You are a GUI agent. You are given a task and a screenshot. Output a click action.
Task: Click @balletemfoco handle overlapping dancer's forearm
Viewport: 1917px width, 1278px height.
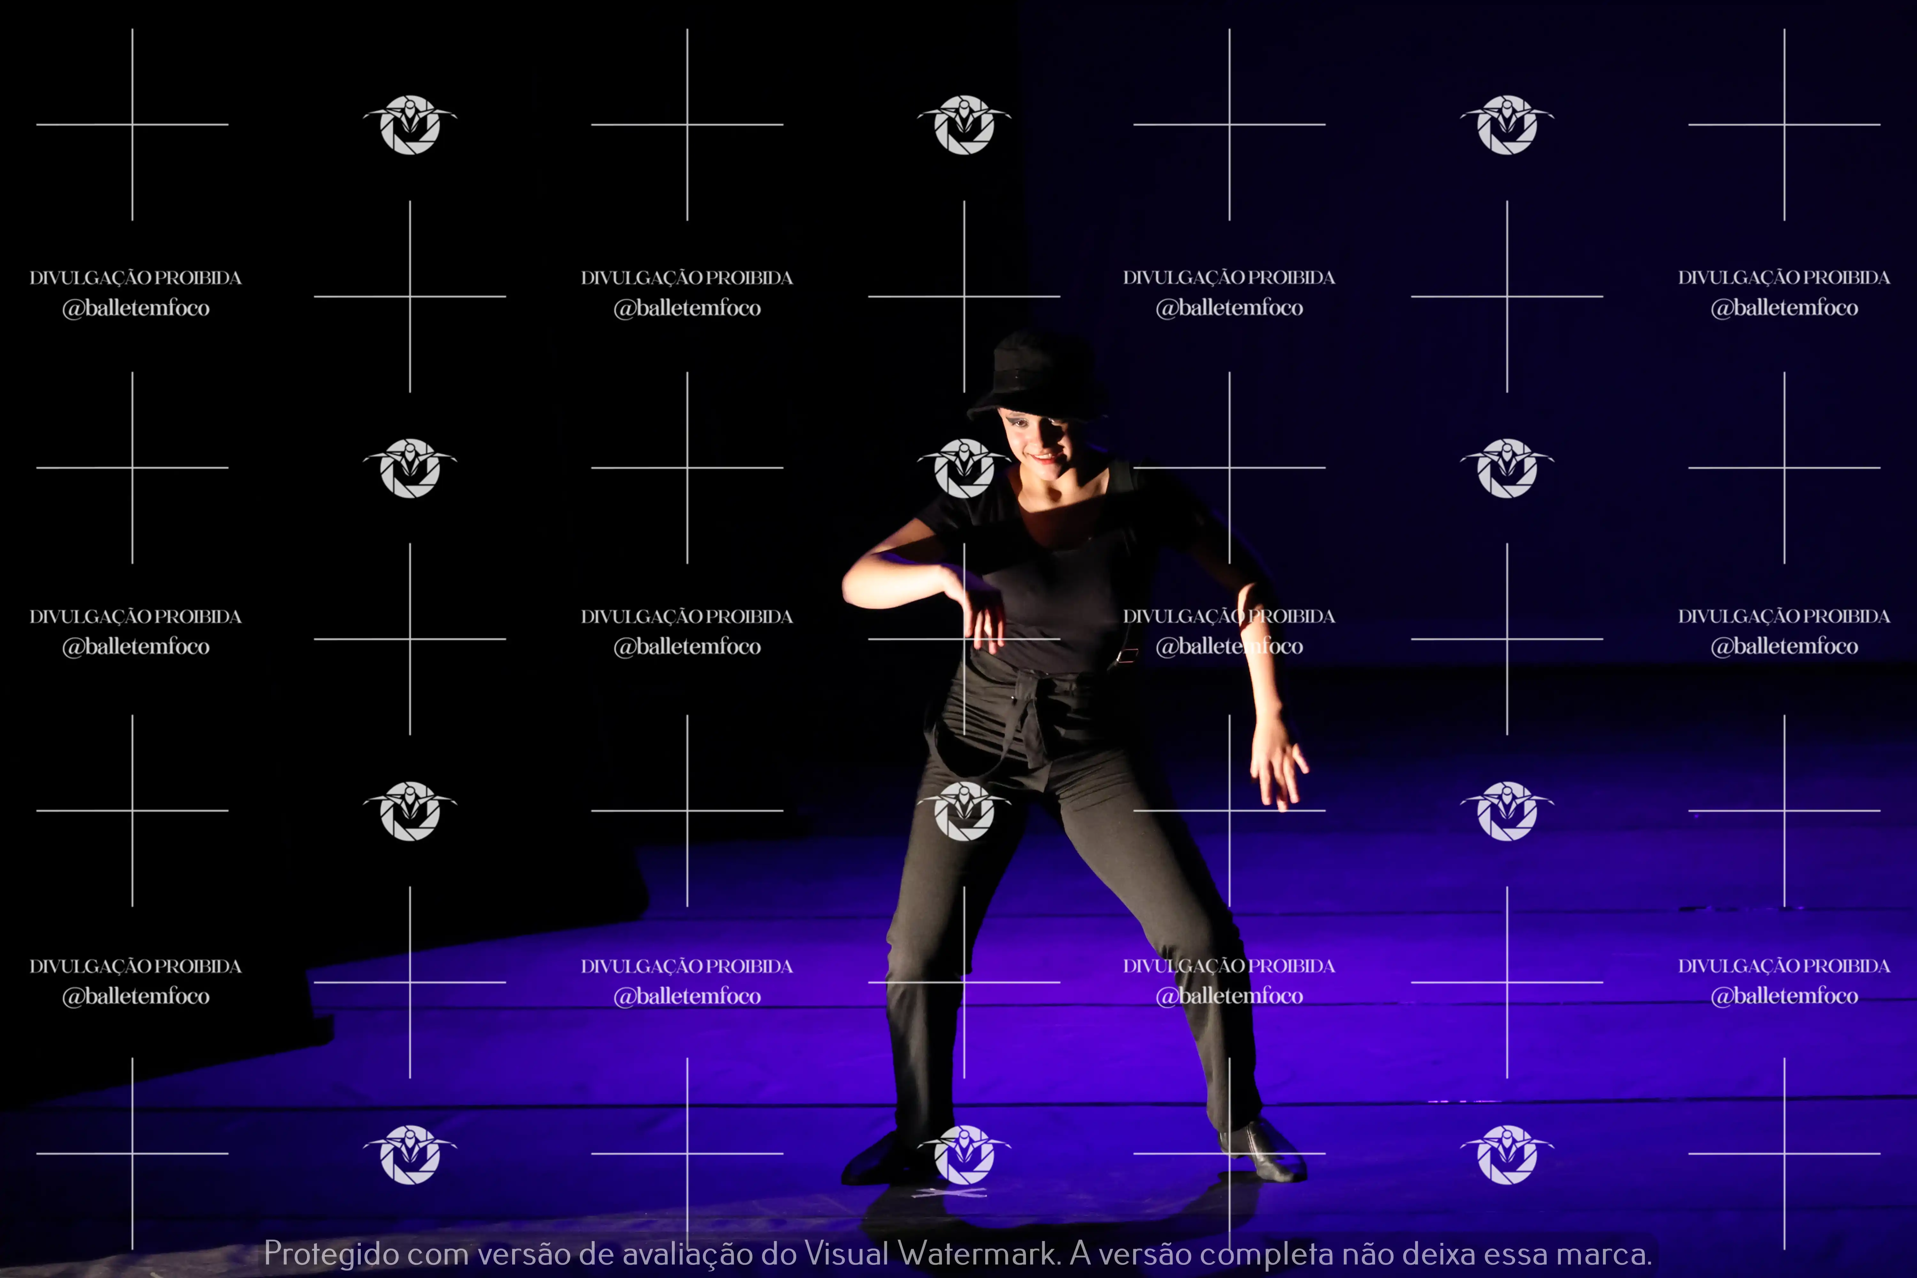[x=1229, y=646]
